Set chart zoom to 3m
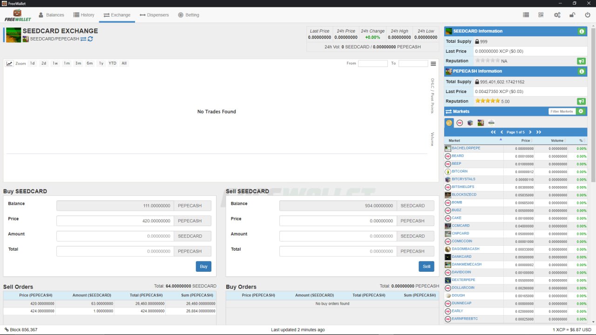This screenshot has width=596, height=335. [x=78, y=63]
